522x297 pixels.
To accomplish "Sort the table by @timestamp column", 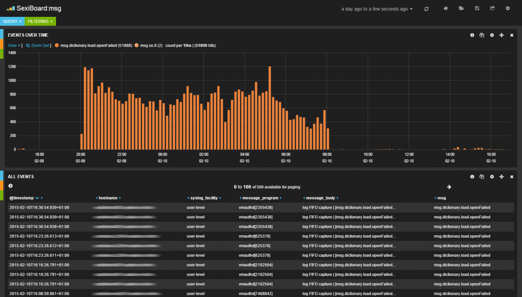I will [22, 197].
